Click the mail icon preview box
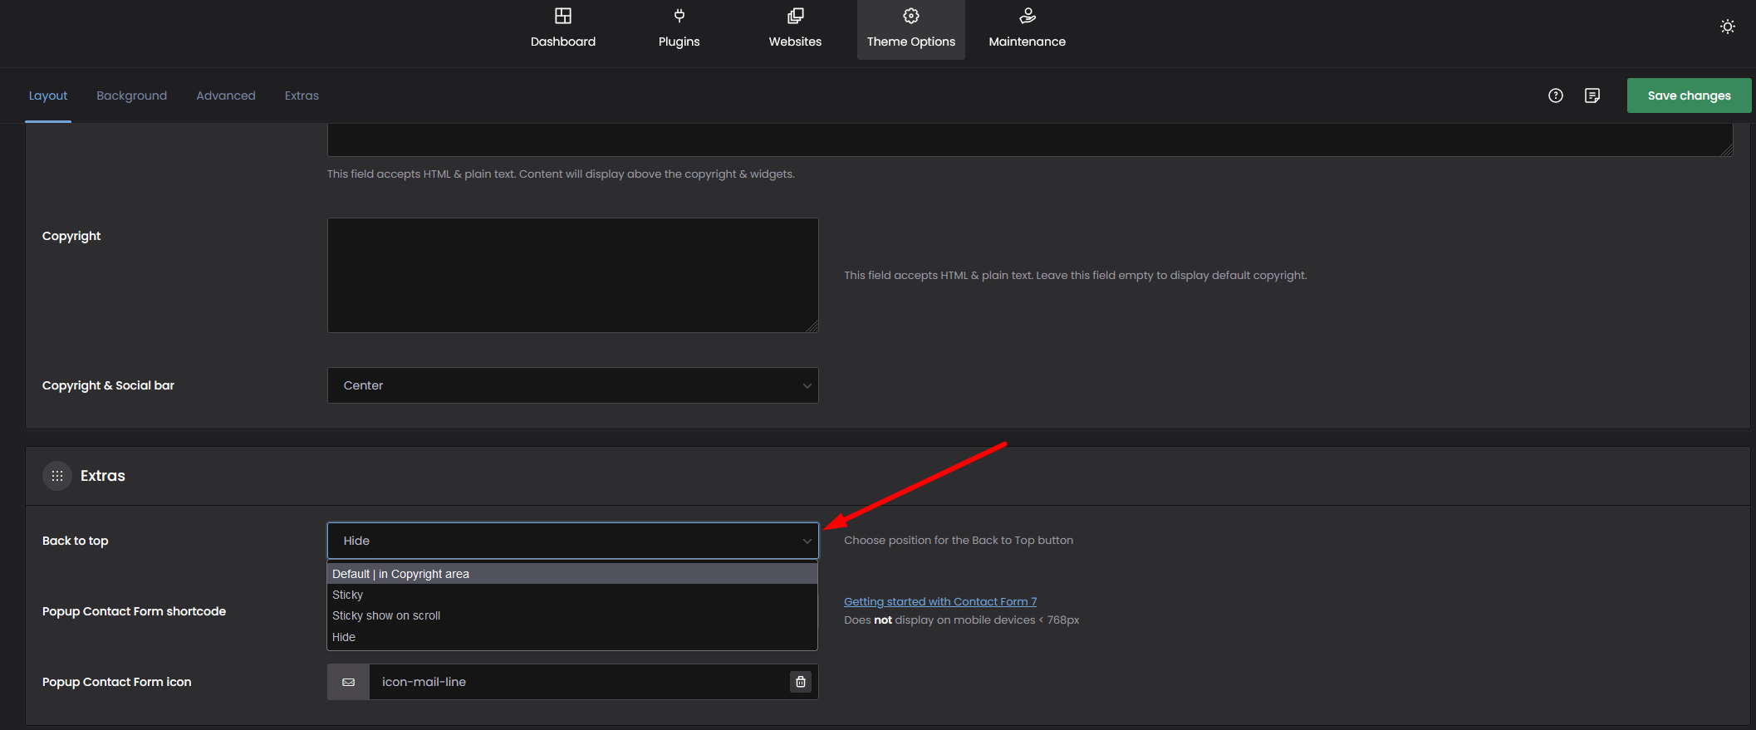Screen dimensions: 1756x730 (x=349, y=682)
